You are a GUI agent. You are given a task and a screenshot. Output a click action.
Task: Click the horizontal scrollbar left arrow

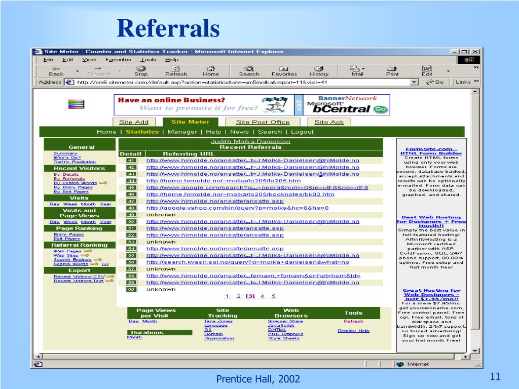pyautogui.click(x=38, y=357)
